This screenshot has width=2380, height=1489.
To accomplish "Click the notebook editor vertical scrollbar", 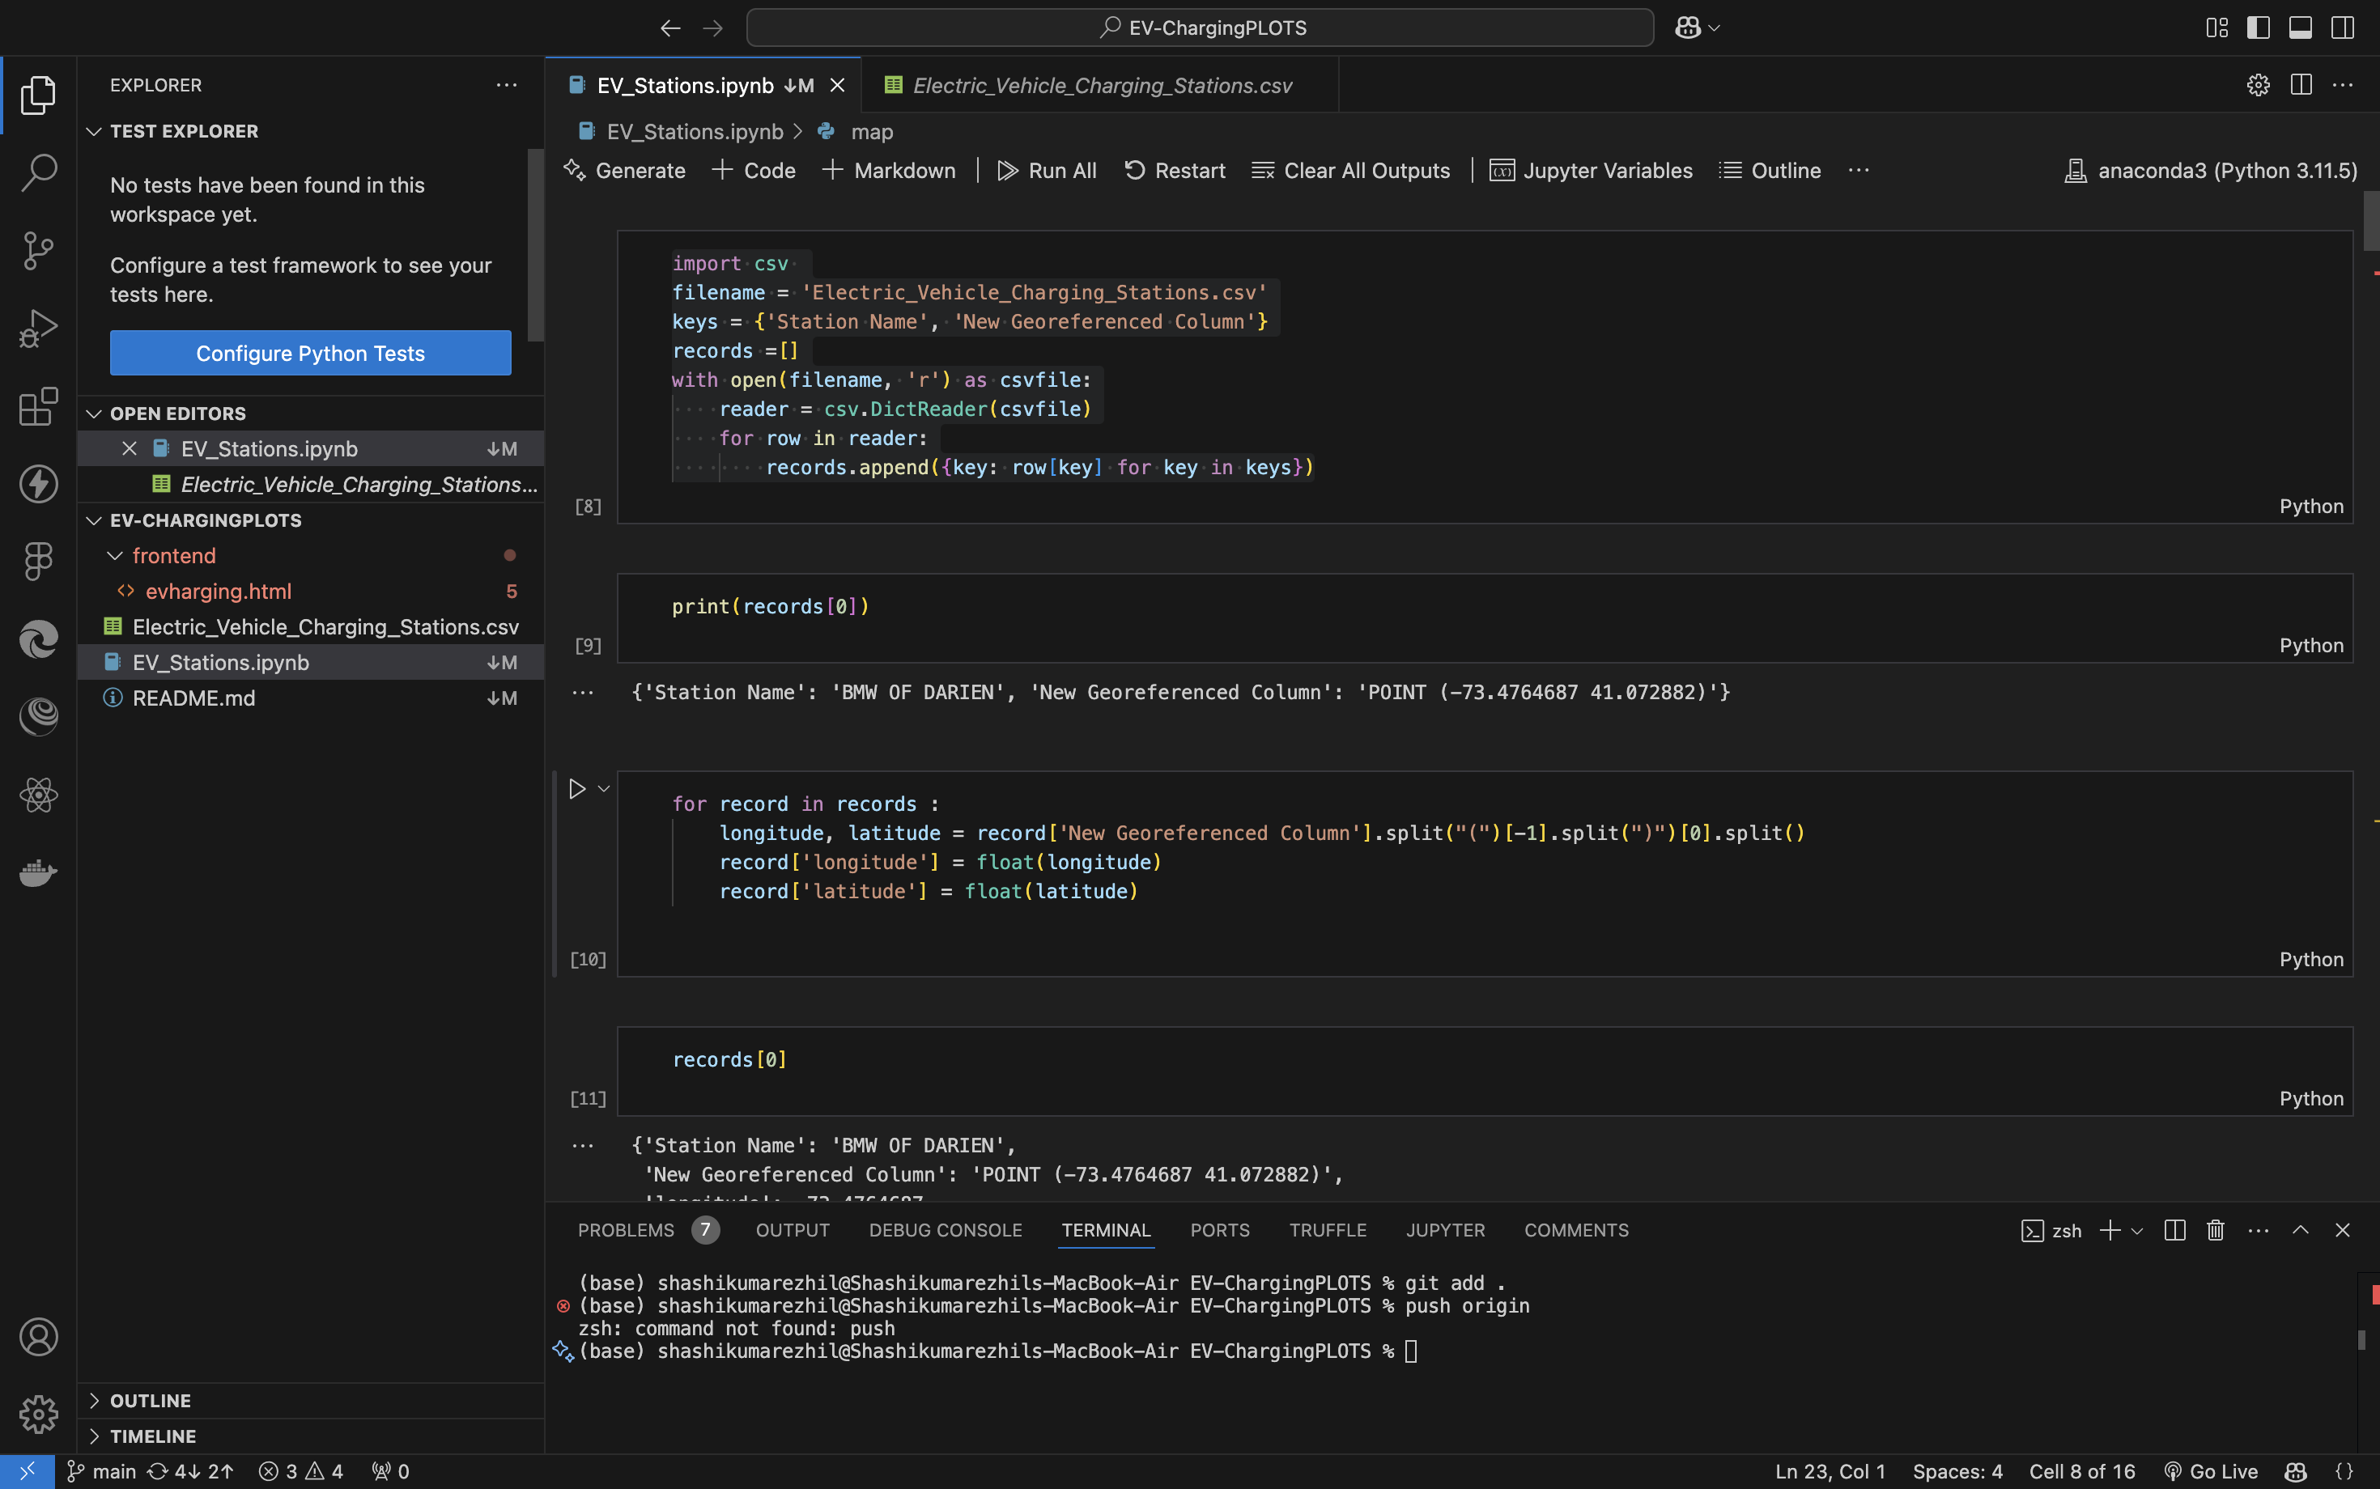I will tap(2370, 222).
